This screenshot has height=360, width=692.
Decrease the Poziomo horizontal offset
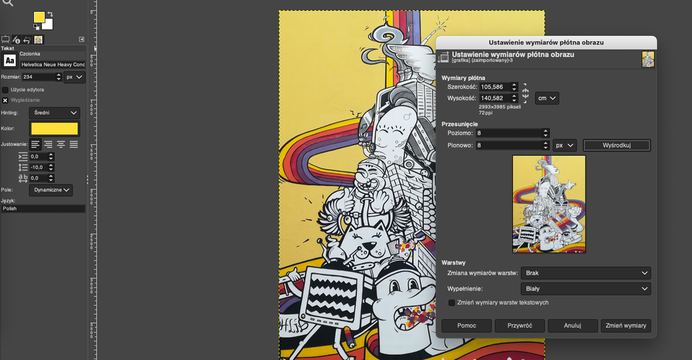click(546, 135)
